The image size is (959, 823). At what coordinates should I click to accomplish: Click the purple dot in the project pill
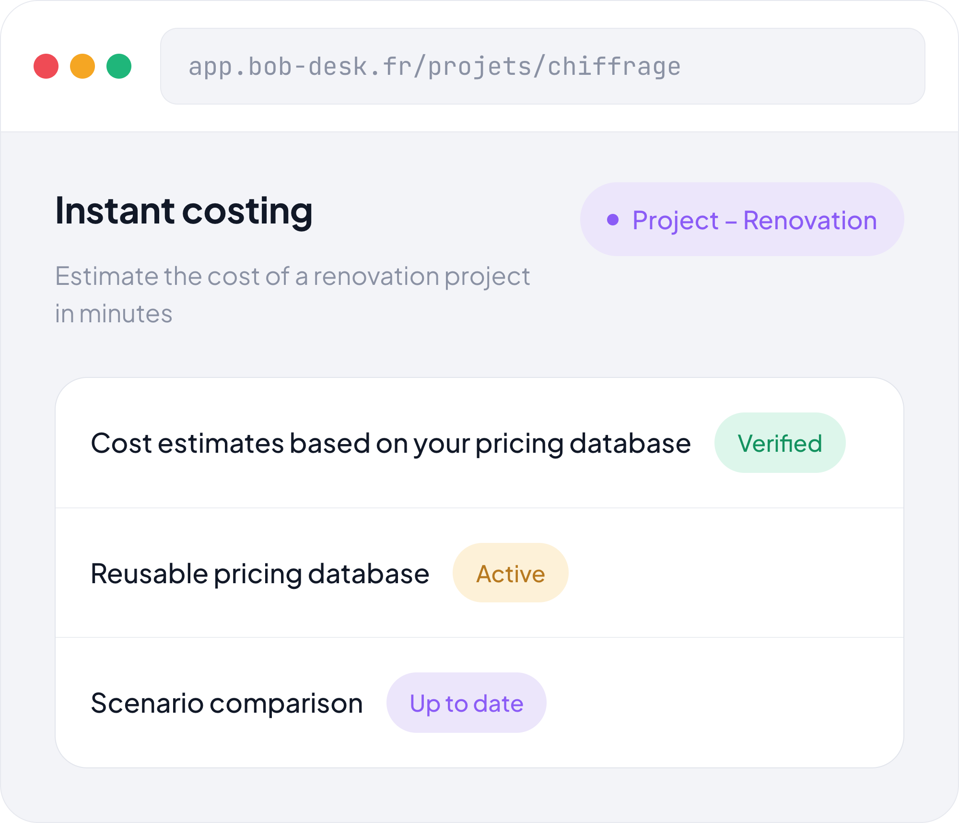pos(613,220)
